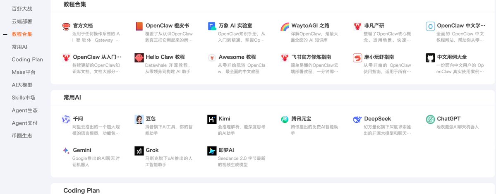Click the 非凡产研 lobster icon
496x194 pixels.
(357, 26)
